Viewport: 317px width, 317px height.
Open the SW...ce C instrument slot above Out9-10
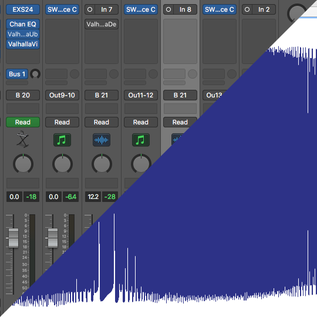click(x=62, y=9)
